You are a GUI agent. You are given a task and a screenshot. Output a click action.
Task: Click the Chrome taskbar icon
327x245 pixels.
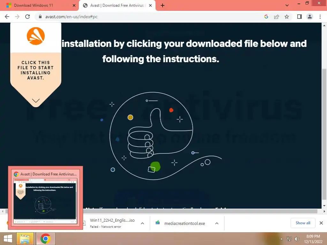coord(45,239)
